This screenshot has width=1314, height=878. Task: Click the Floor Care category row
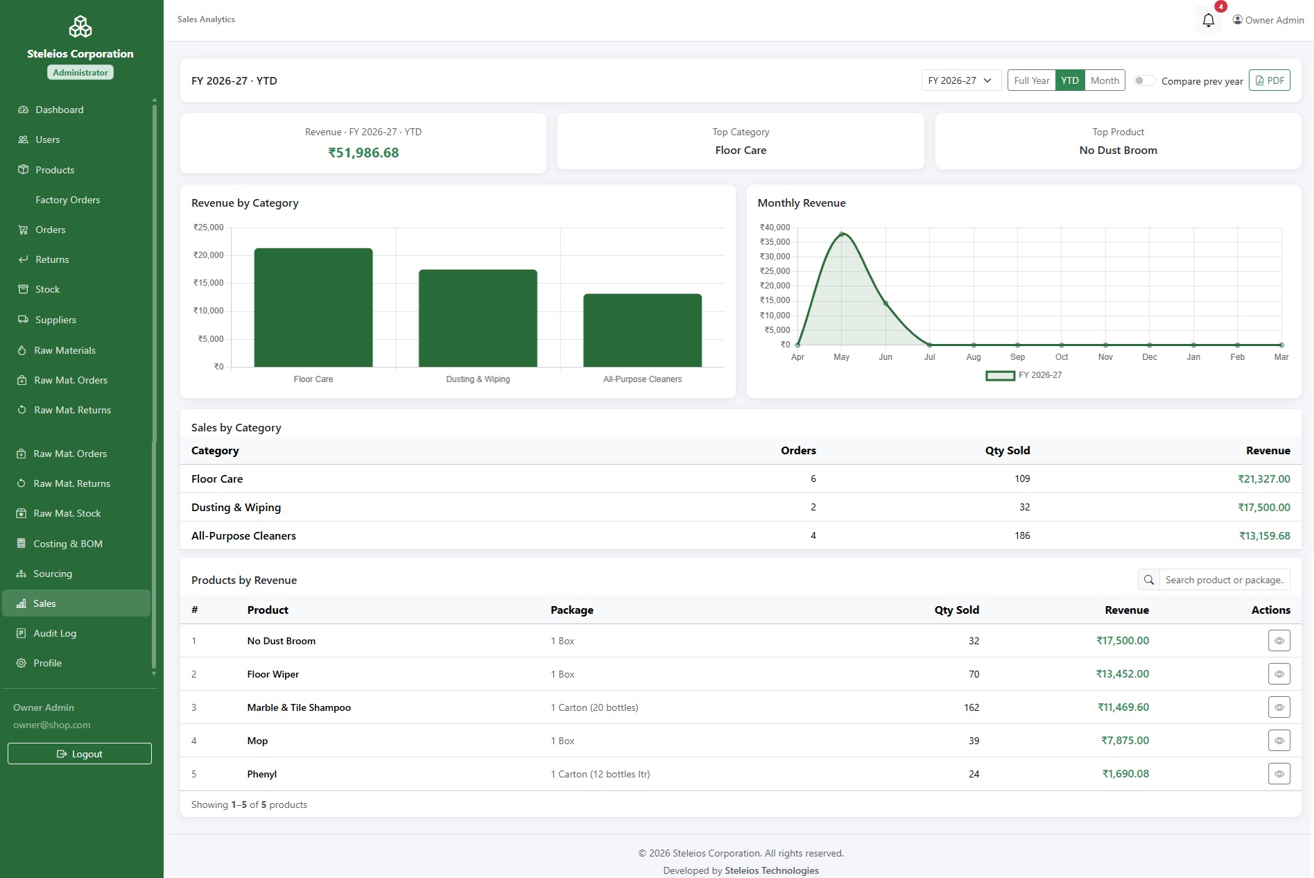741,479
